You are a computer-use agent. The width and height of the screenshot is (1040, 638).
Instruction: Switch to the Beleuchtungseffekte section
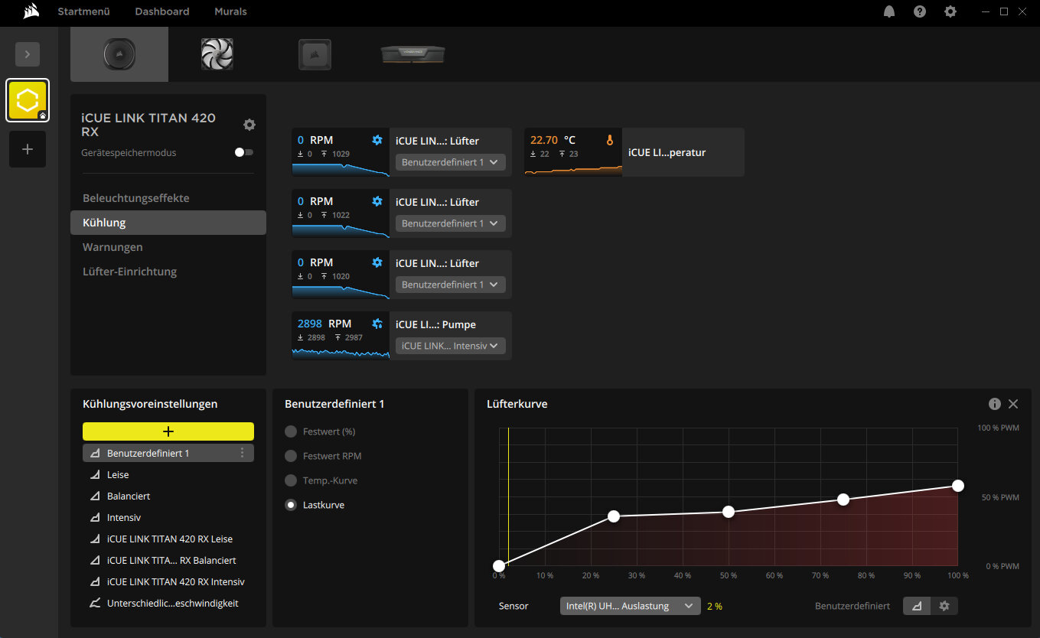(136, 198)
